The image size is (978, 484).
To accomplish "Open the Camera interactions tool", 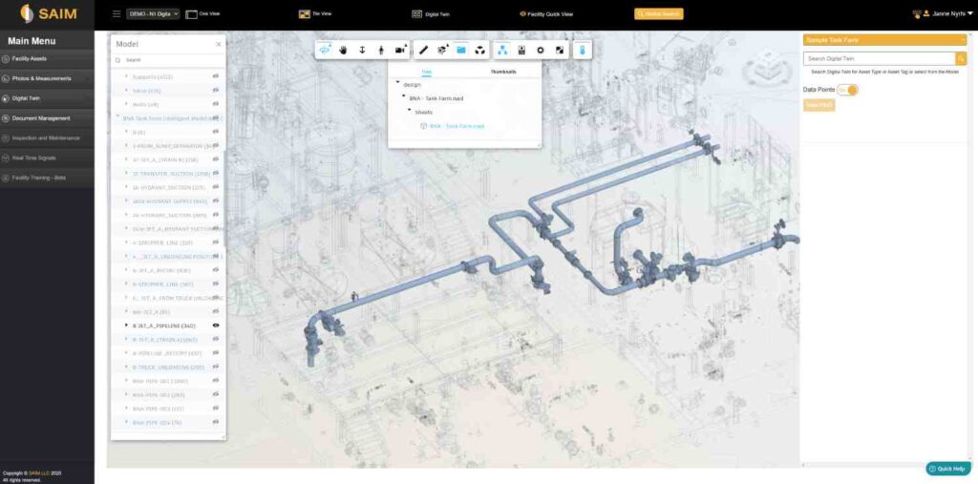I will [x=400, y=50].
